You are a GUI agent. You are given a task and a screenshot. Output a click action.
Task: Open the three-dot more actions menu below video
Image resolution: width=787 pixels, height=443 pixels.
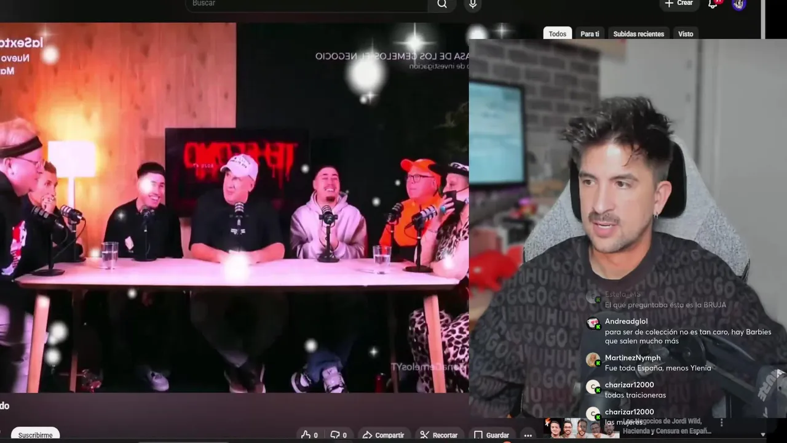click(x=528, y=435)
